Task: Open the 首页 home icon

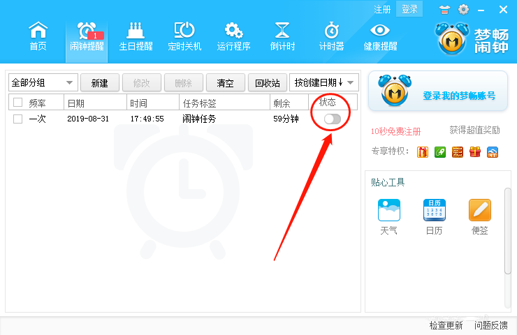Action: 38,36
